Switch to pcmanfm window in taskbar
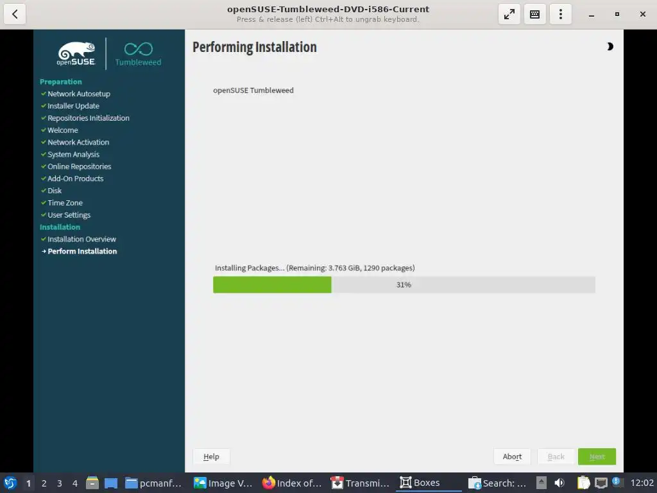 [153, 483]
